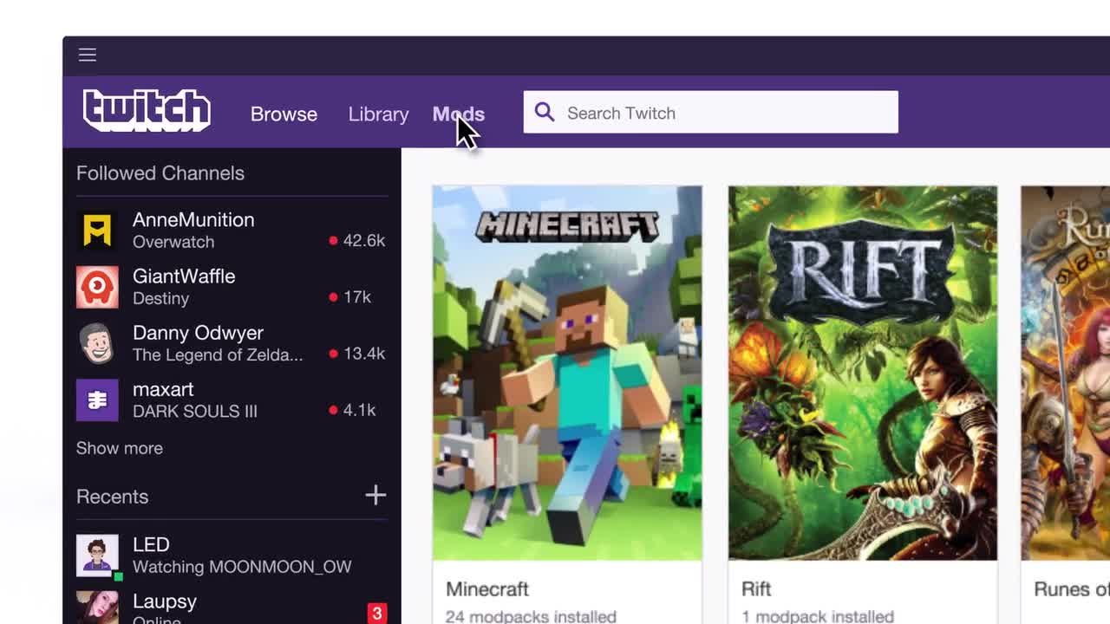Click the 13.4k viewer count
Image resolution: width=1110 pixels, height=624 pixels.
[364, 353]
